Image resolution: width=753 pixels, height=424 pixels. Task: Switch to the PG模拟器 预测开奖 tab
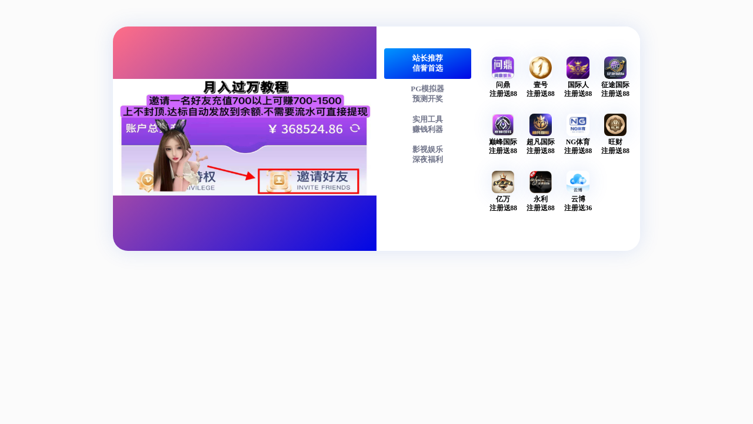click(x=428, y=94)
